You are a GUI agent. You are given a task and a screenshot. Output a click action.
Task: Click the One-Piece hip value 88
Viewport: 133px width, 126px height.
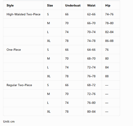pyautogui.click(x=107, y=76)
